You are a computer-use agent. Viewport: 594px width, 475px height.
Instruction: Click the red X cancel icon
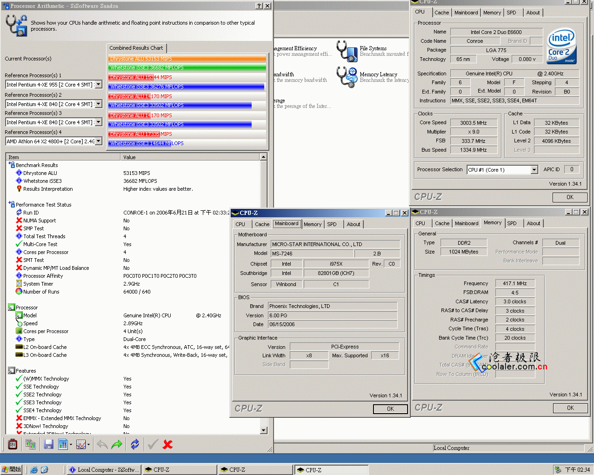pyautogui.click(x=168, y=444)
